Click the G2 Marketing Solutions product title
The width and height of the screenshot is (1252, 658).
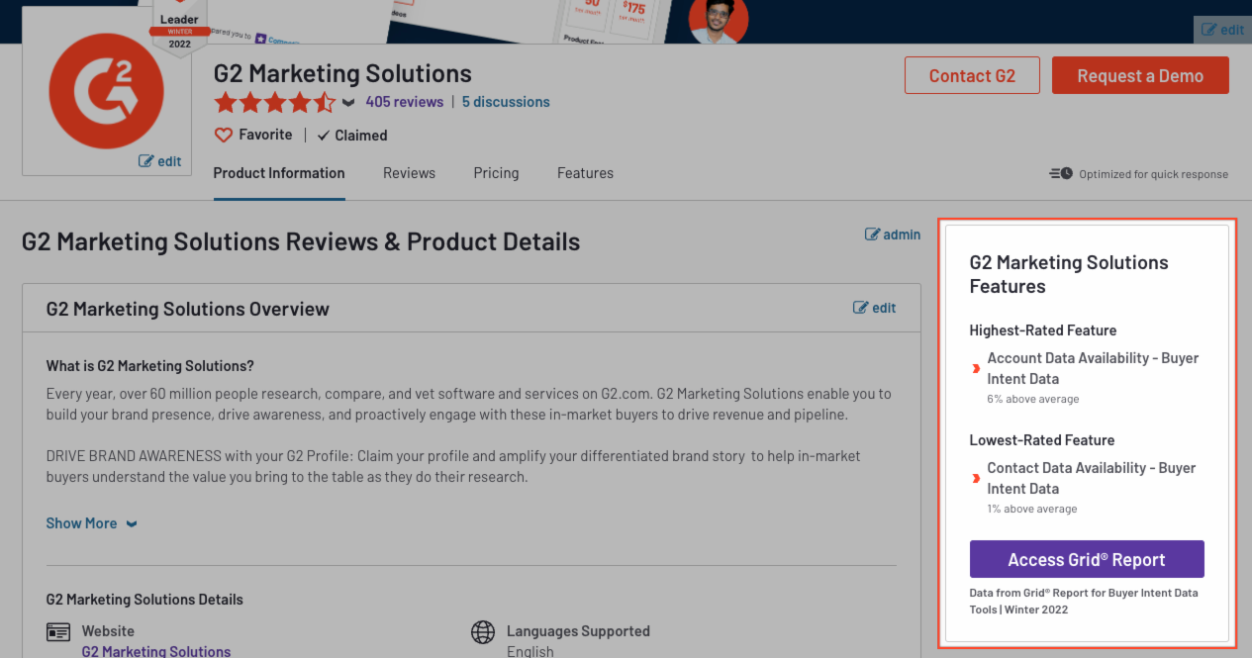tap(342, 73)
